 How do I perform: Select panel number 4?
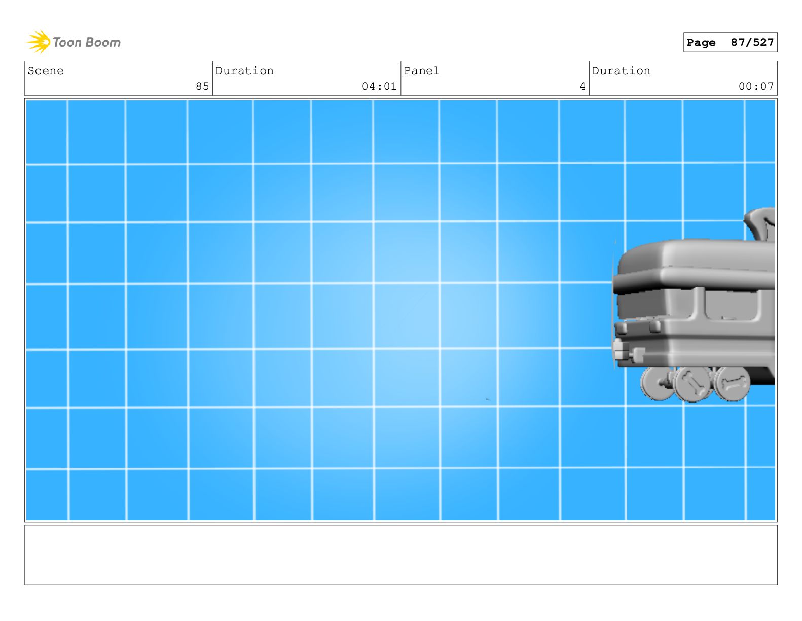[582, 86]
